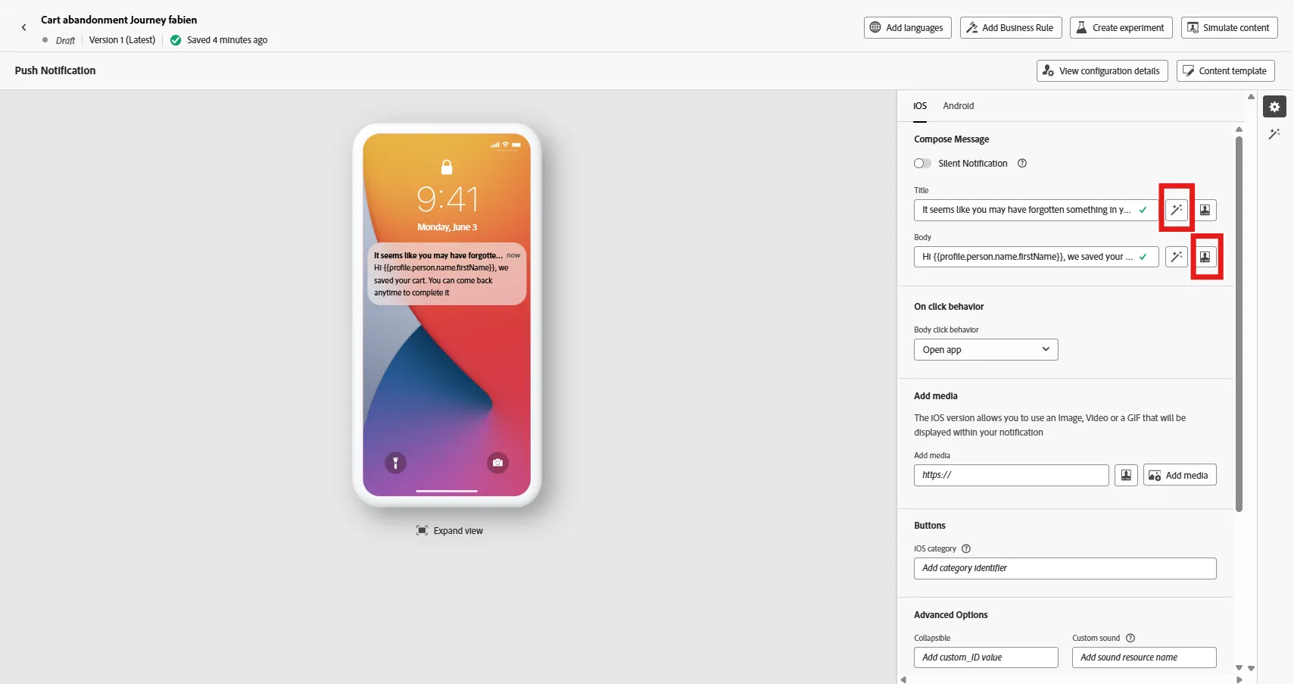Focus the Add custom_ID value field
Screen dimensions: 1294x684
[x=985, y=657]
